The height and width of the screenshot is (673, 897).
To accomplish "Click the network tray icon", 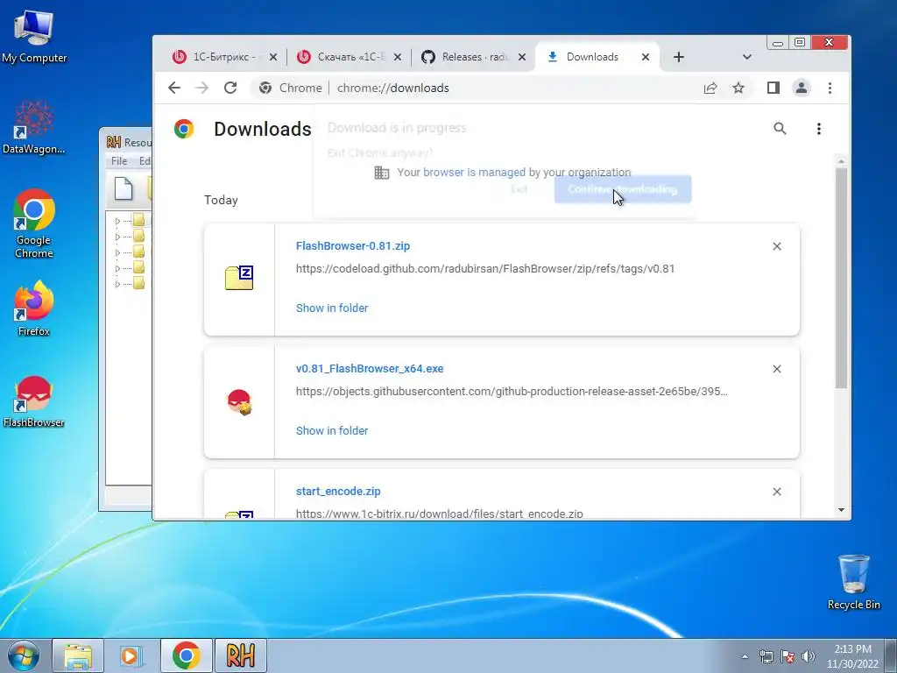I will (766, 656).
